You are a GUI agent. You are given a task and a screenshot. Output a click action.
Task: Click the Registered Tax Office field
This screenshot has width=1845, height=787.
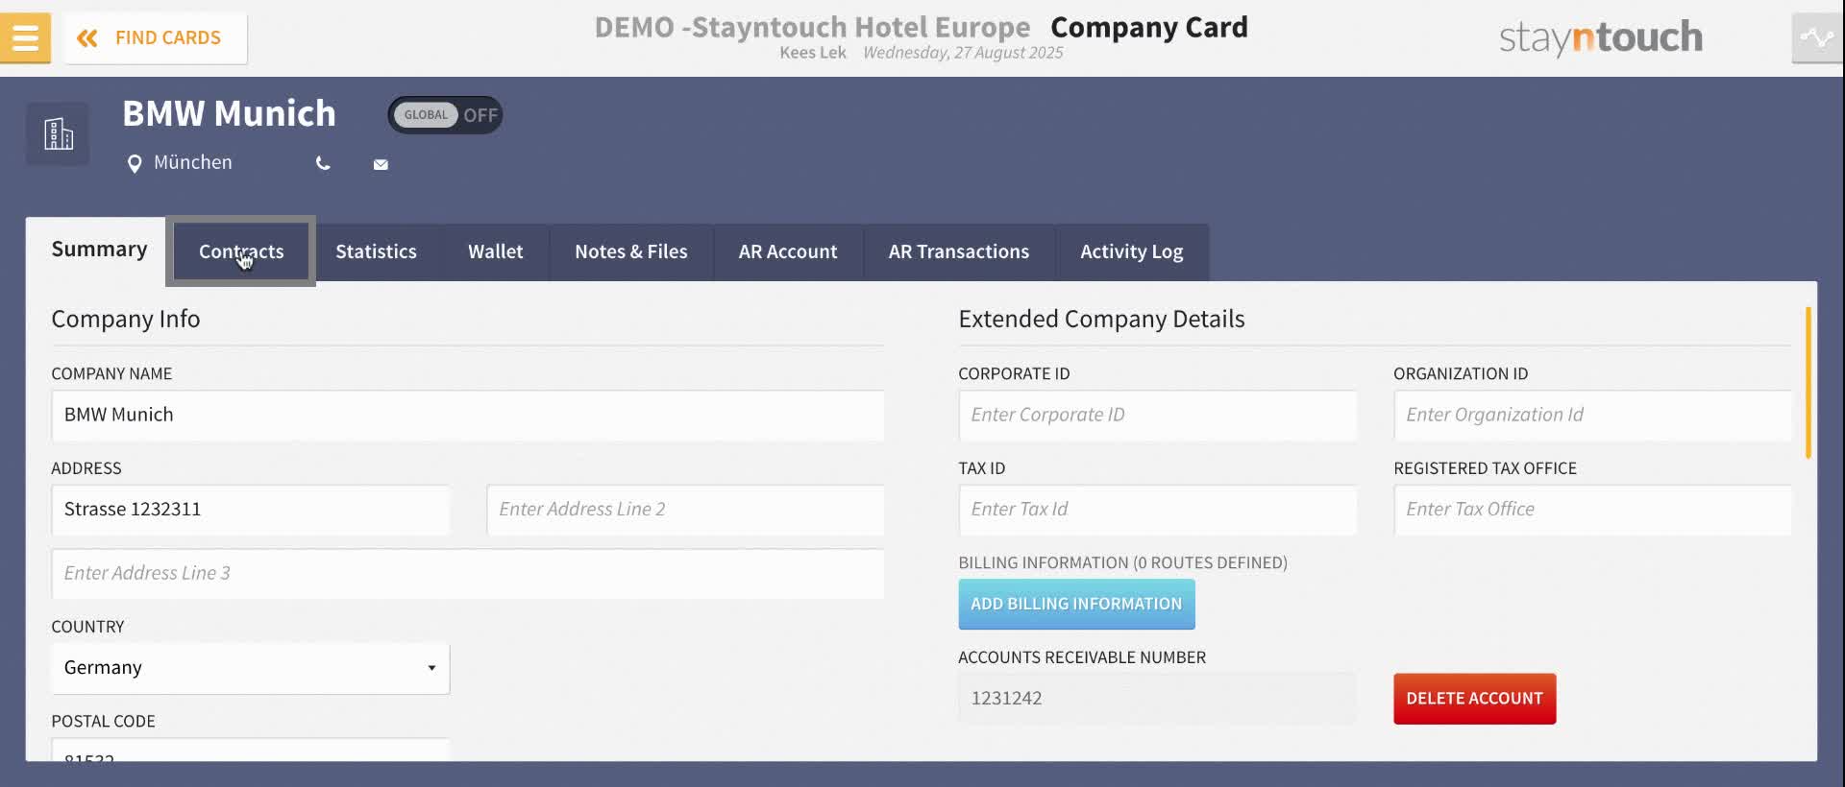coord(1592,510)
